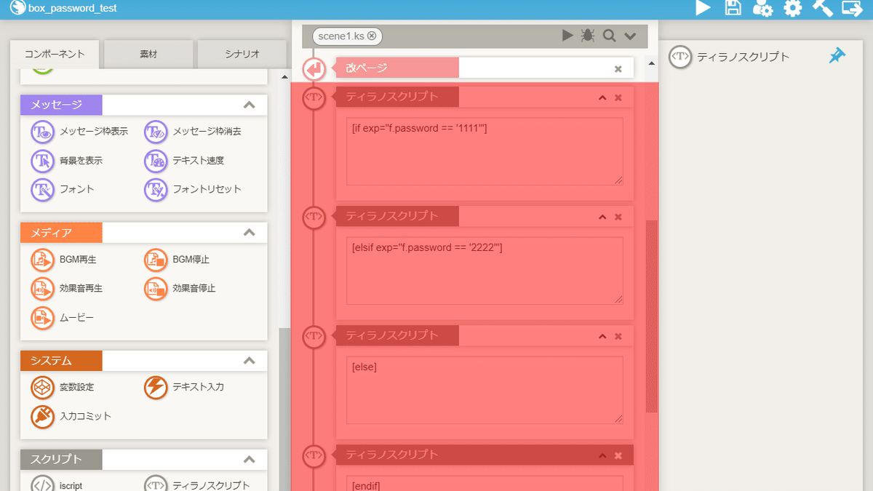
Task: Add the メッセージ枠表示 component
Action: 80,132
